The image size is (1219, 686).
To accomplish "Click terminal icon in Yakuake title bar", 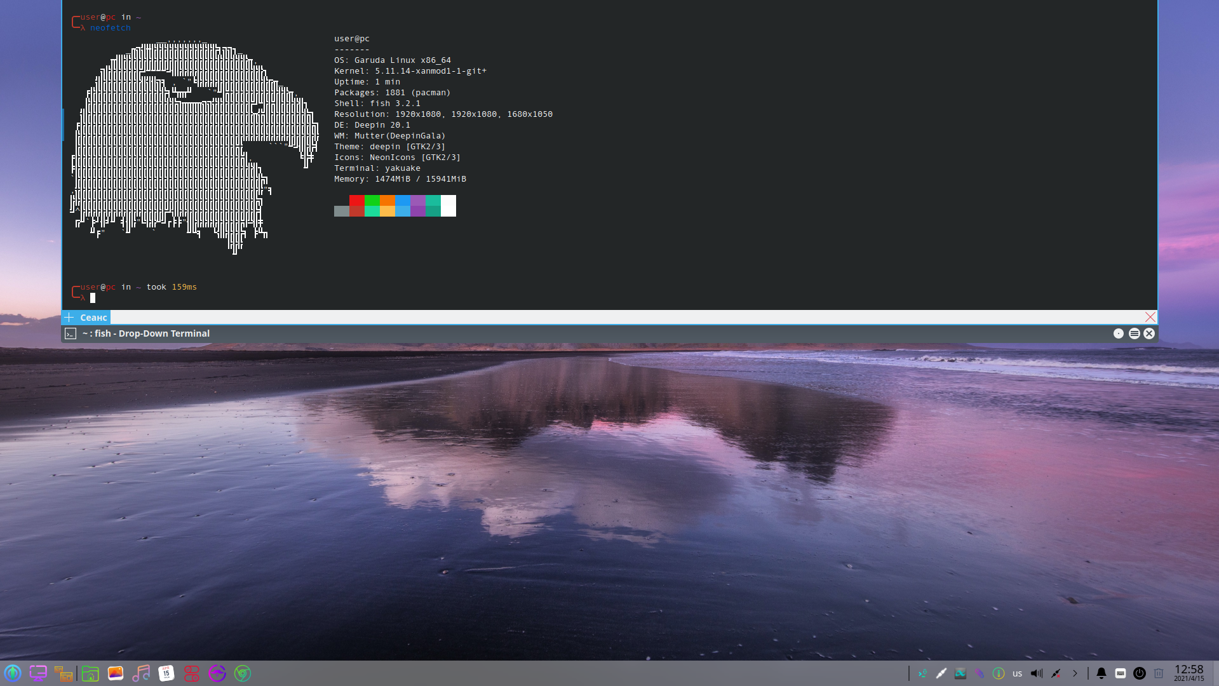I will tap(71, 333).
